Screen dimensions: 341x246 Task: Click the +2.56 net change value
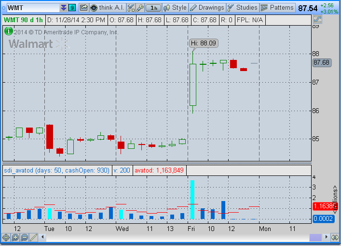pyautogui.click(x=327, y=5)
